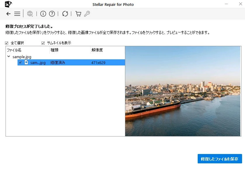245x173 pixels.
Task: Open the info (i) icon
Action: 43,14
